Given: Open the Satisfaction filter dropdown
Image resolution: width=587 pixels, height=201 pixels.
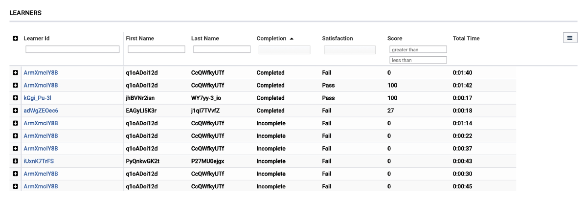Looking at the screenshot, I should tap(350, 50).
